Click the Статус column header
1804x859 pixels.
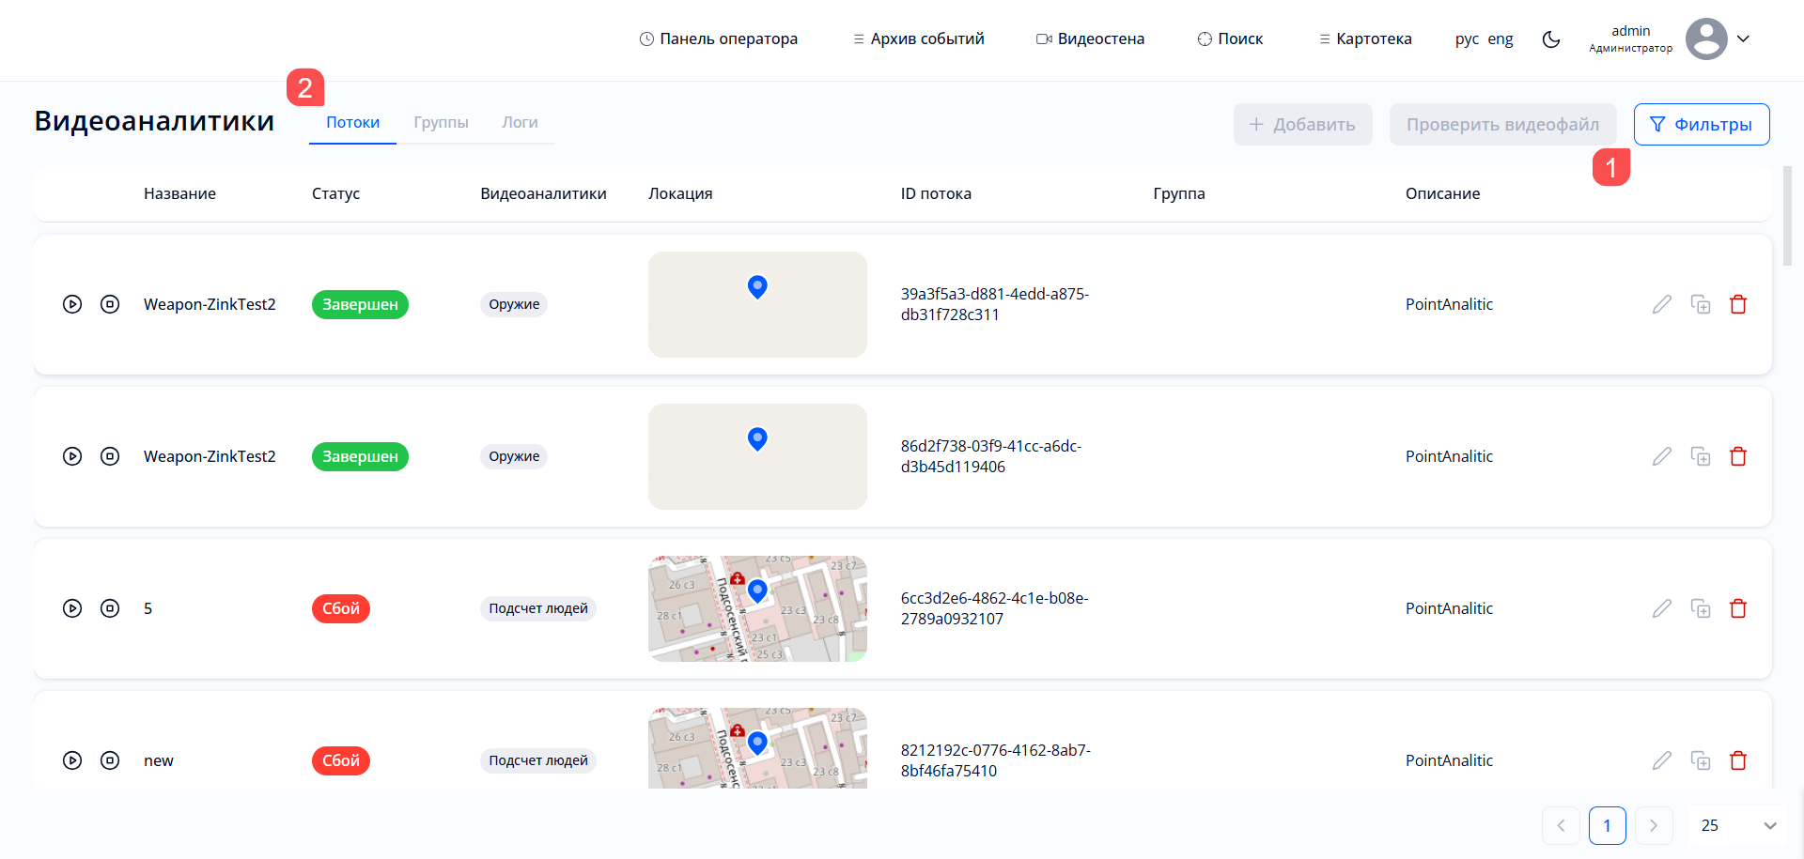335,193
